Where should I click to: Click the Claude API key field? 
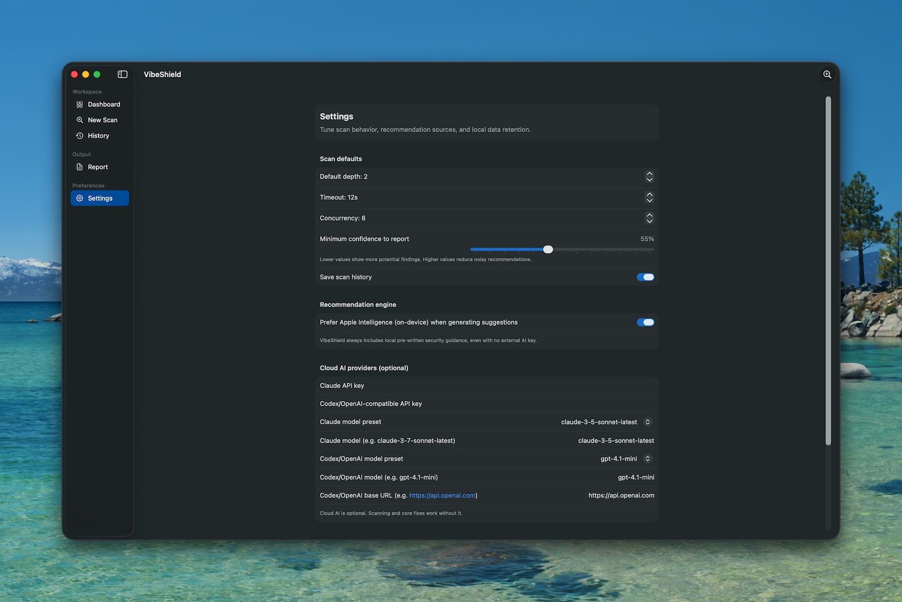486,386
